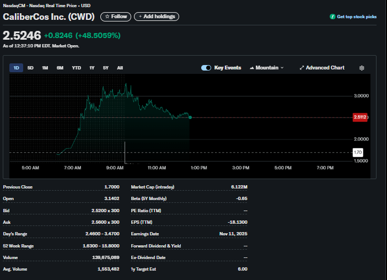Click the 52 Week Range value
This screenshot has width=387, height=280.
coord(101,246)
